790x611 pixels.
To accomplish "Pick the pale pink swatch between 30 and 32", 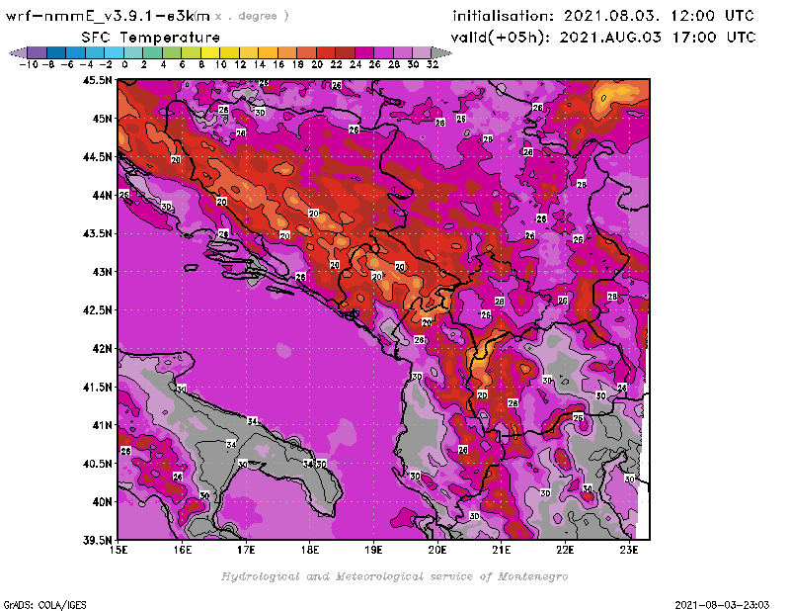I will click(422, 52).
